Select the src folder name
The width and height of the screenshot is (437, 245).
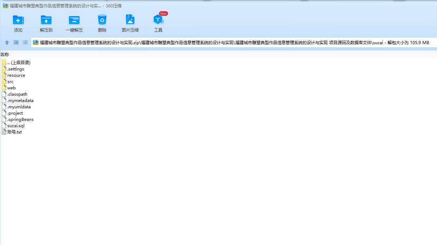tap(10, 82)
